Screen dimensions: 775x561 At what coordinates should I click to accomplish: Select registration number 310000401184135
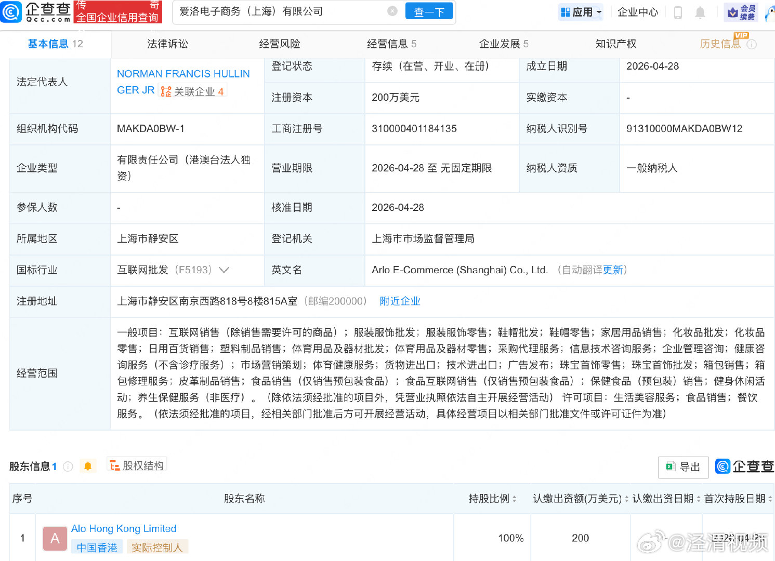coord(414,129)
